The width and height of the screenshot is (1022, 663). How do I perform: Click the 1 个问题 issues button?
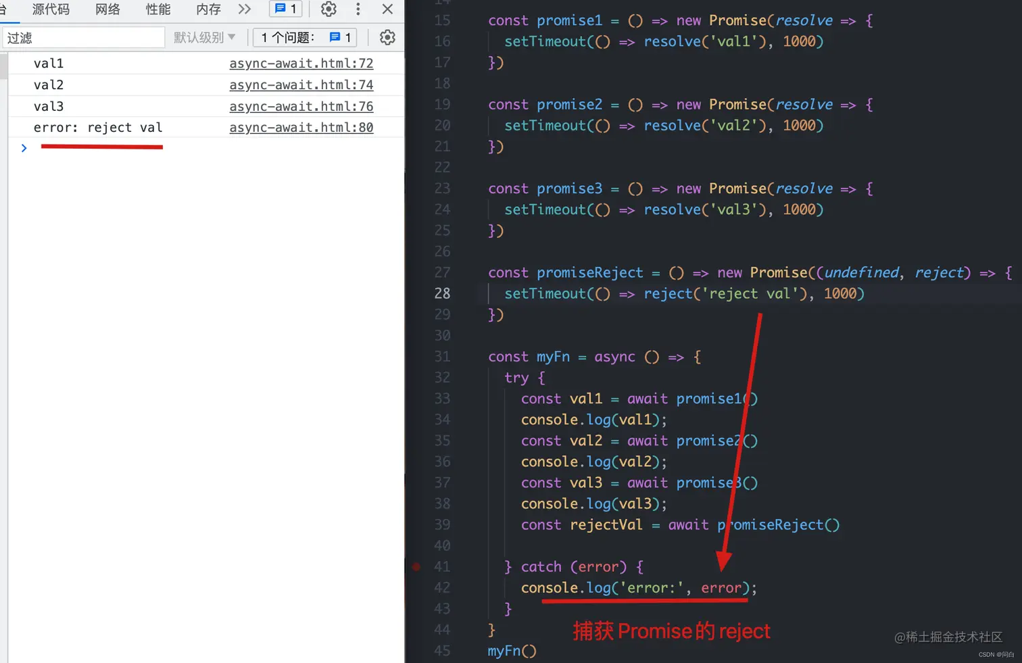click(306, 37)
